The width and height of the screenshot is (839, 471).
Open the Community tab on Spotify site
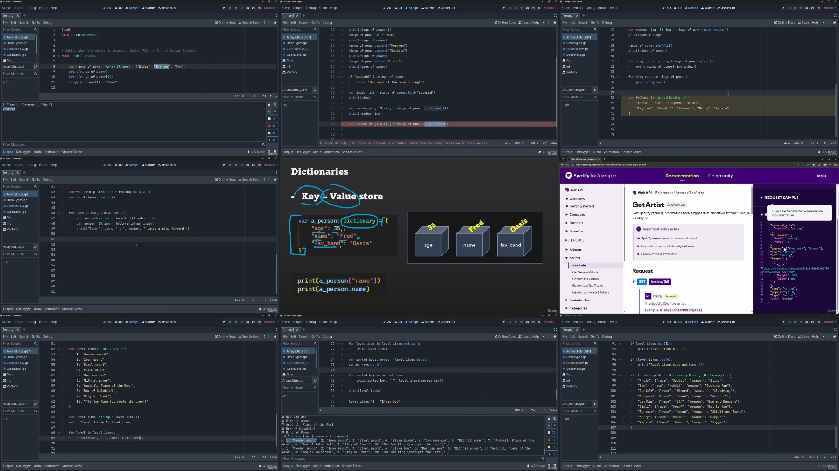pos(721,176)
